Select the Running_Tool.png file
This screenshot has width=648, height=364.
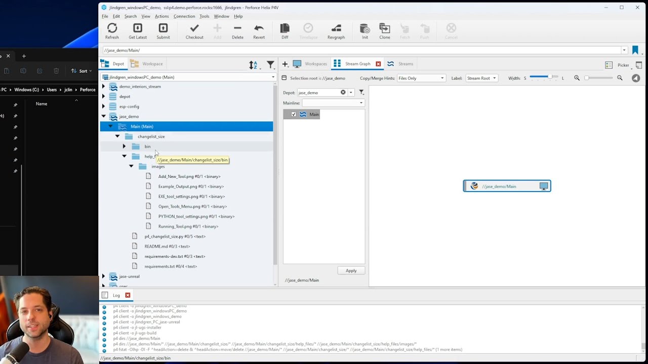(x=188, y=226)
